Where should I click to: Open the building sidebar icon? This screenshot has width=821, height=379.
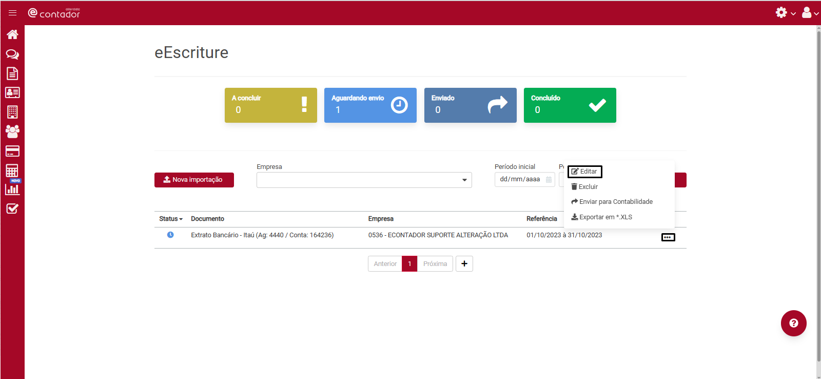pos(12,112)
